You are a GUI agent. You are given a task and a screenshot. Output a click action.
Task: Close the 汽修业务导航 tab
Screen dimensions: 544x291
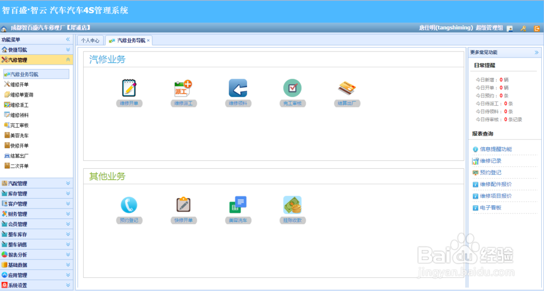(x=149, y=41)
